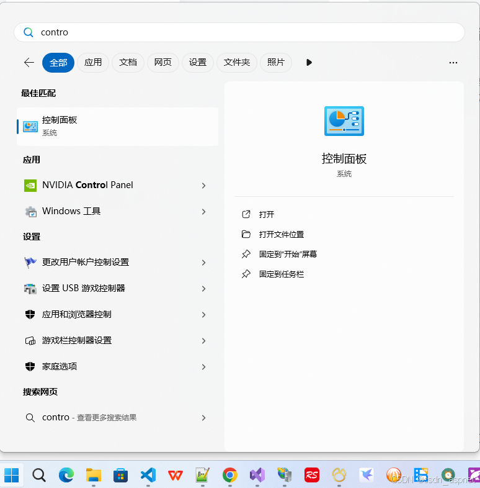Open the three-dot more options menu
The height and width of the screenshot is (488, 480).
[453, 63]
